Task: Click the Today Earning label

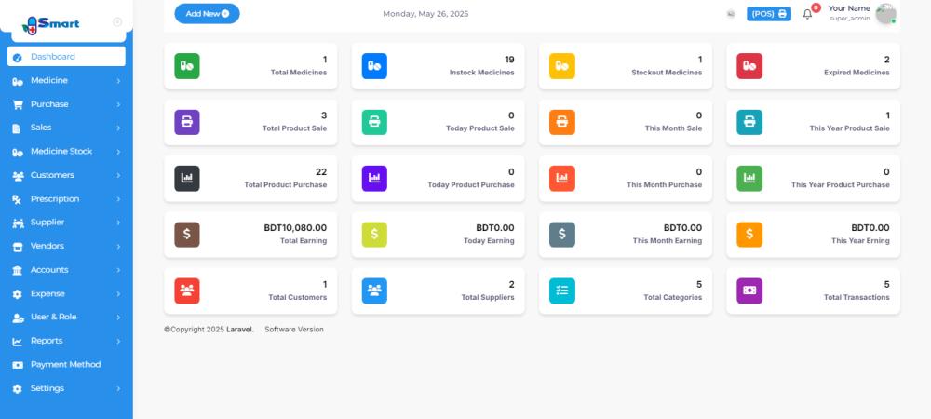Action: 490,241
